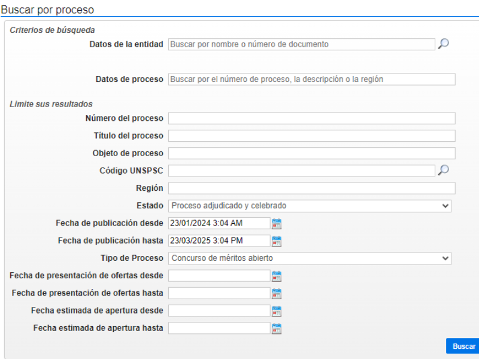Screen dimensions: 479x359
Task: Open calendar for Fecha de publicación hasta
Action: coord(277,241)
